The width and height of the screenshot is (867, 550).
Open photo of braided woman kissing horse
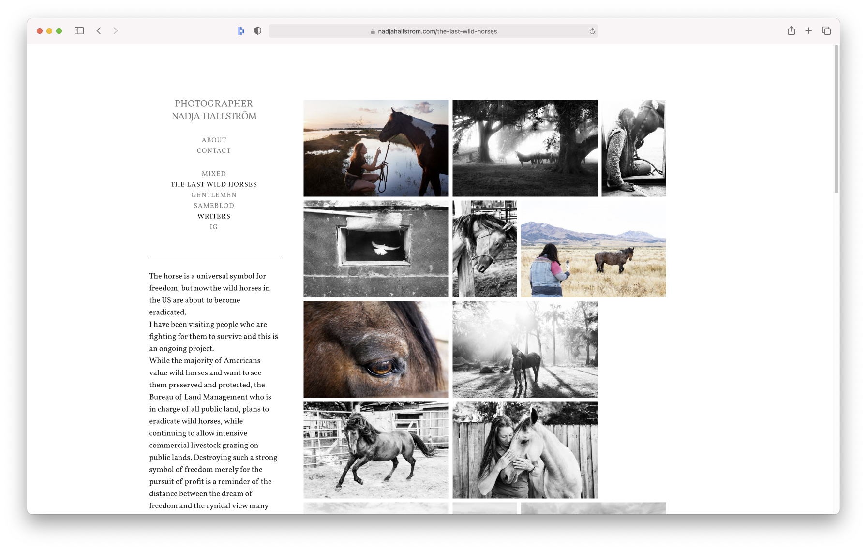click(633, 148)
